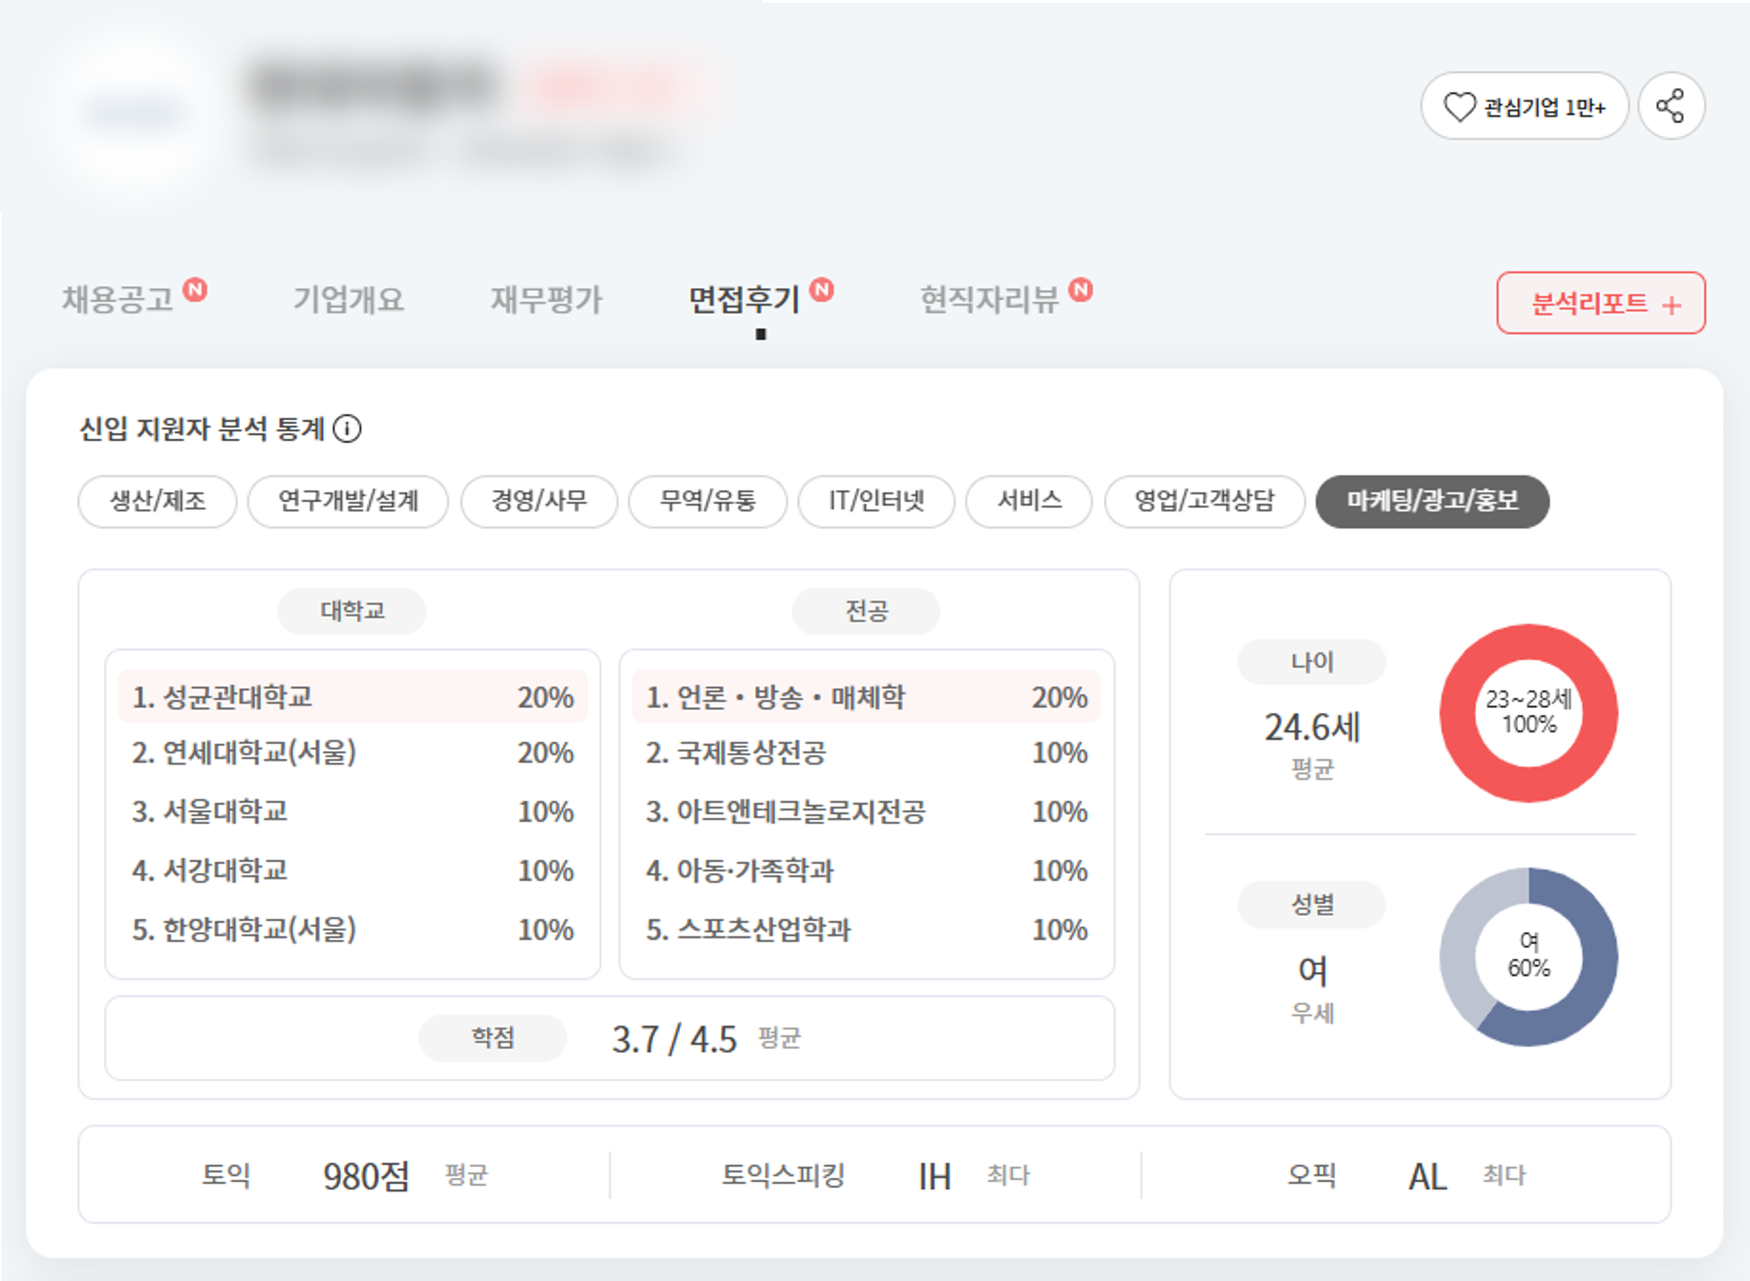Select the 연구개발/설계 filter chip
This screenshot has height=1281, width=1750.
(x=347, y=501)
